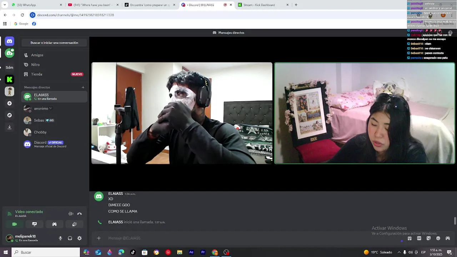Screen dimensions: 457x257
Task: Reload the page with refresh icon
Action: coord(22,15)
